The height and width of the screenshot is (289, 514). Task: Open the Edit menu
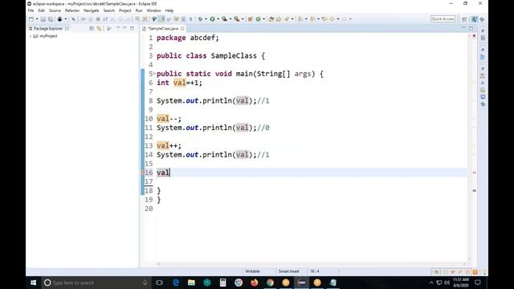click(41, 10)
